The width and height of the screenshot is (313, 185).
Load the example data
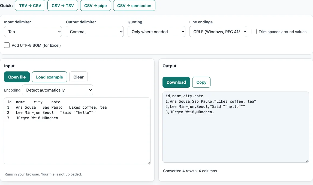(x=50, y=77)
